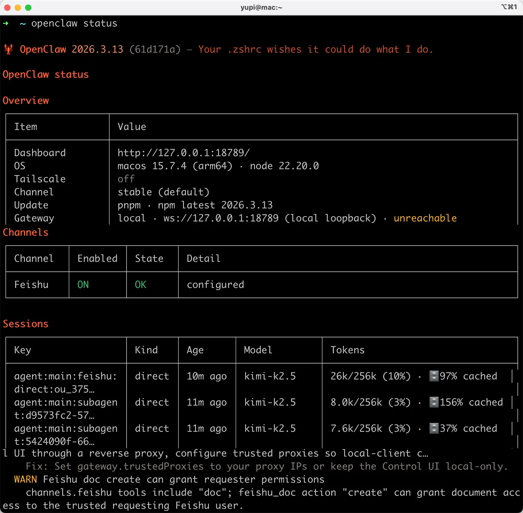
Task: Close the terminal with the red button
Action: [x=7, y=7]
